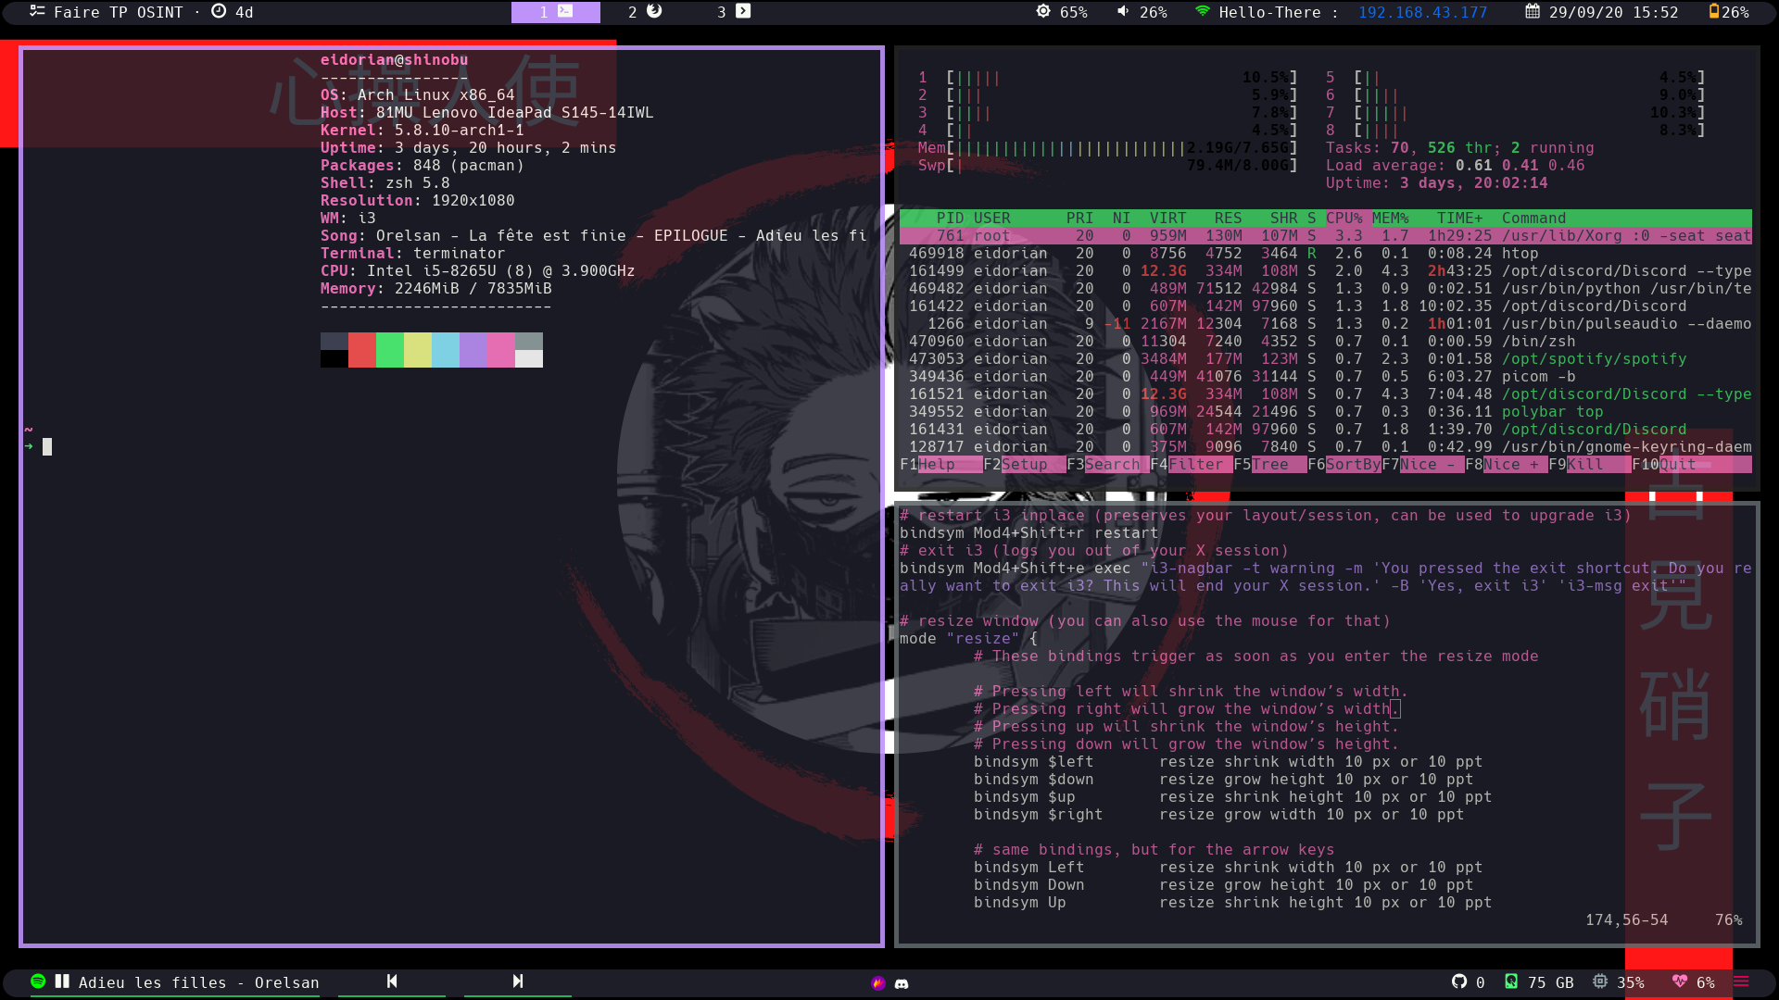Select the gnome-keyring-daemon process row
The height and width of the screenshot is (1000, 1779).
pyautogui.click(x=1325, y=447)
